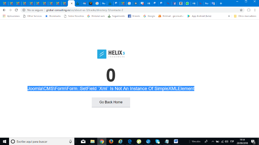Open Skype from the taskbar

(x=157, y=141)
